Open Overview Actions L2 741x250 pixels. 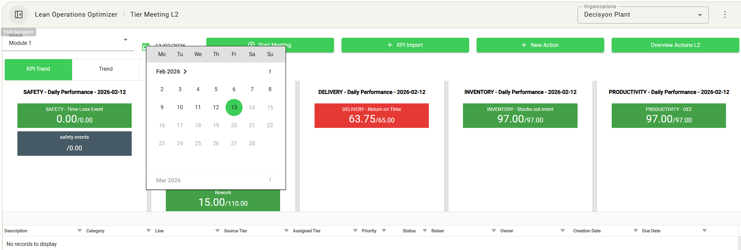click(675, 45)
